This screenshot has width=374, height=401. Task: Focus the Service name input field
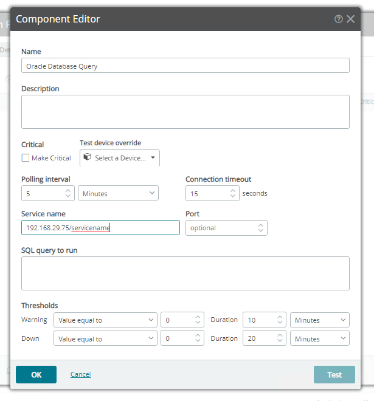tap(100, 228)
